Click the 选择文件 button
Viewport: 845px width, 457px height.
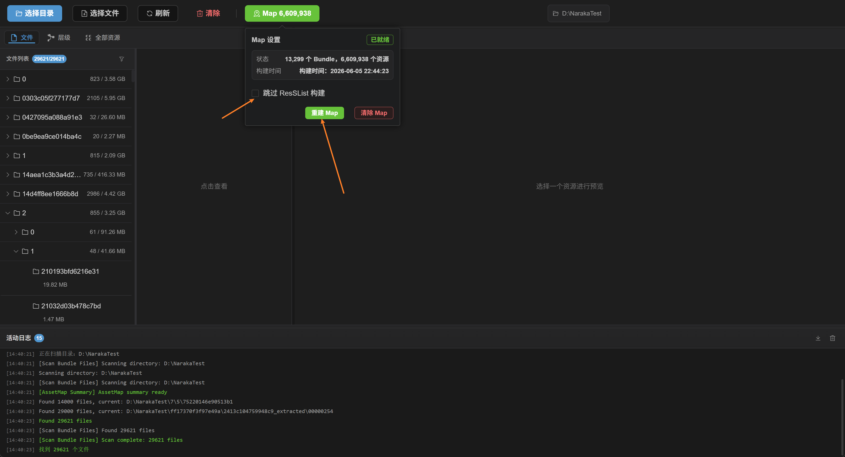100,13
